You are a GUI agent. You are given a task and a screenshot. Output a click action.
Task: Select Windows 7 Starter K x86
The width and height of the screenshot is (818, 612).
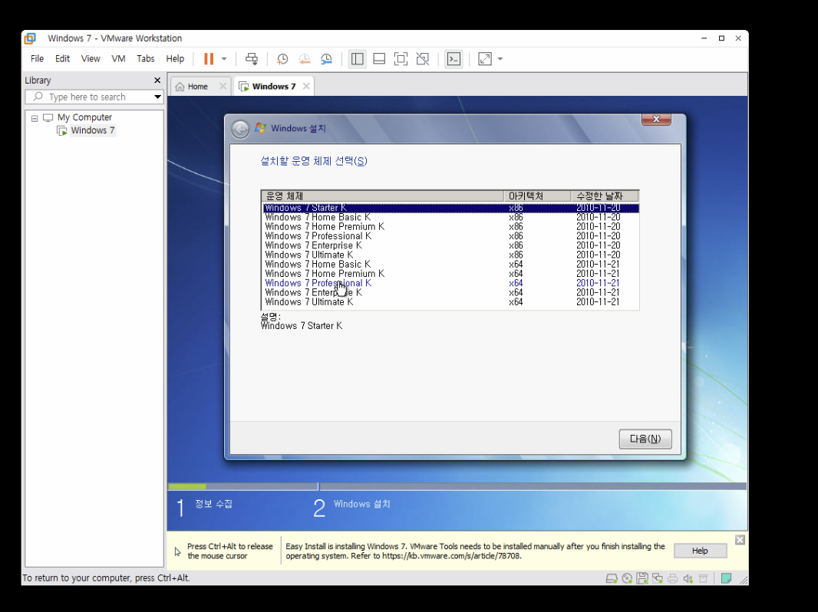coord(450,208)
